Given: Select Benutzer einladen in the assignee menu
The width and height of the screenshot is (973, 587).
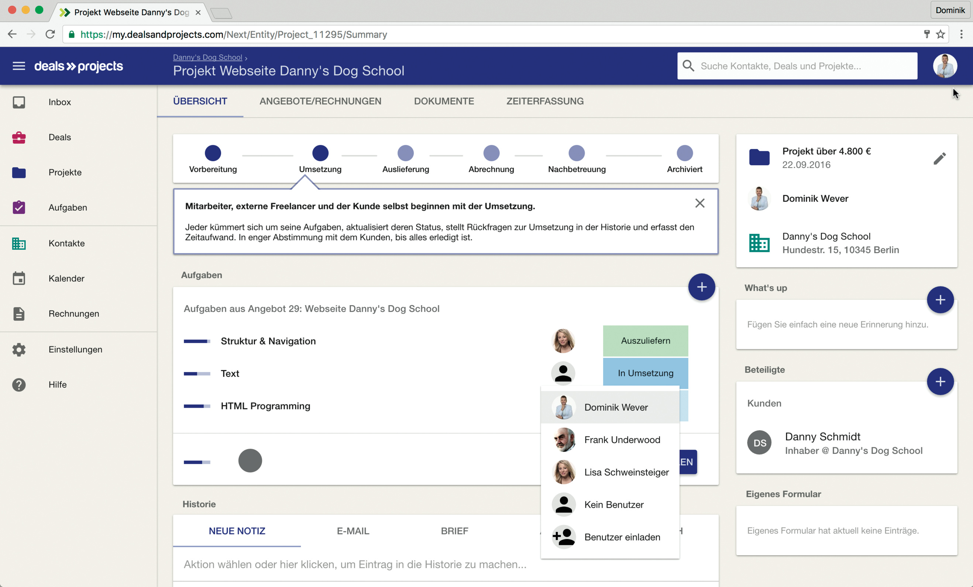Looking at the screenshot, I should pyautogui.click(x=622, y=537).
